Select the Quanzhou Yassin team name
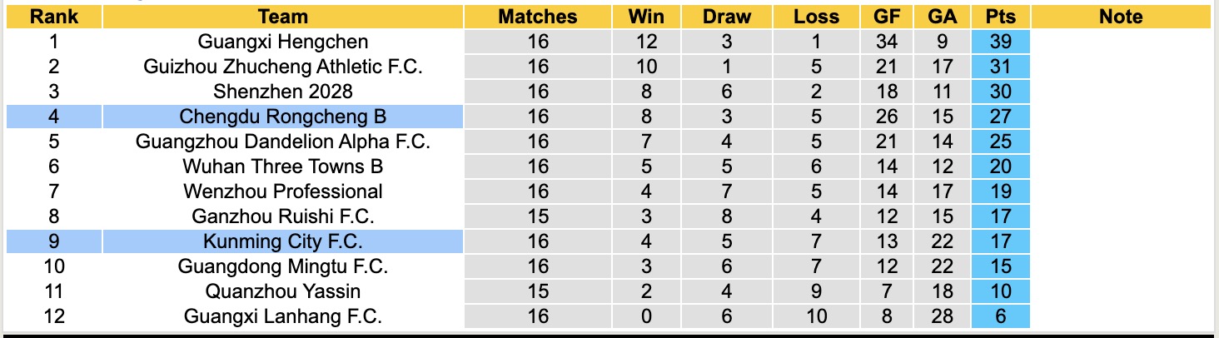The height and width of the screenshot is (338, 1219). tap(283, 291)
